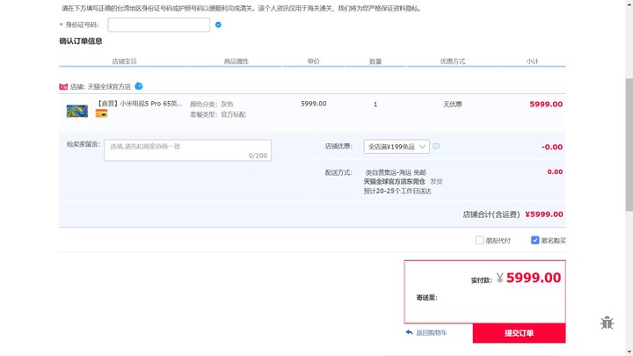
Task: Click the vertical page scrollbar
Action: (x=629, y=144)
